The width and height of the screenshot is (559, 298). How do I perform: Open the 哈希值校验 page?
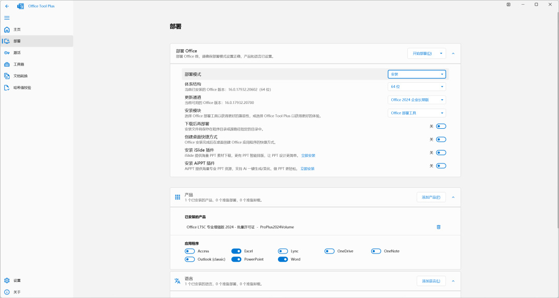tap(37, 87)
